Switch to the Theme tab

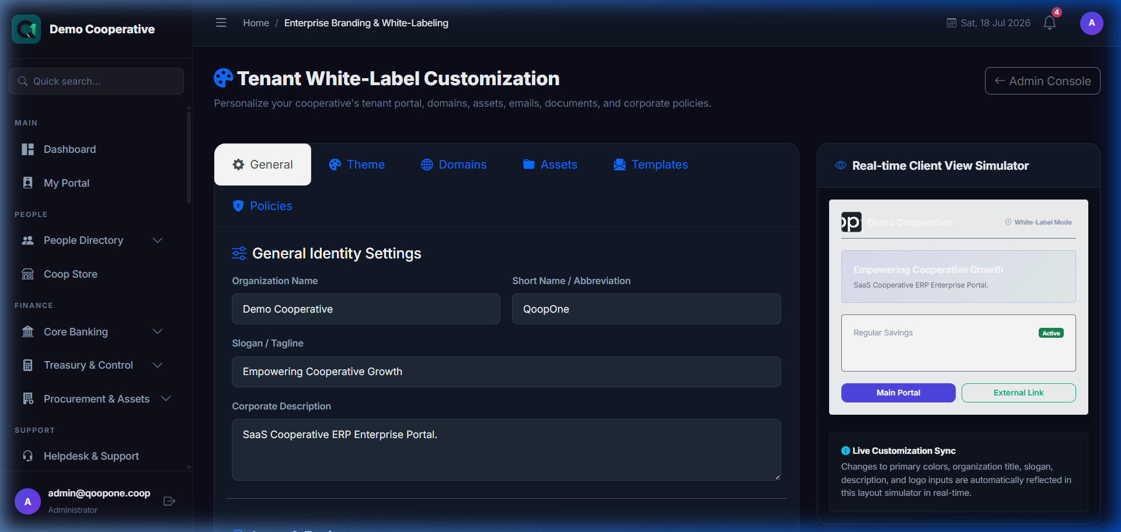[x=357, y=164]
